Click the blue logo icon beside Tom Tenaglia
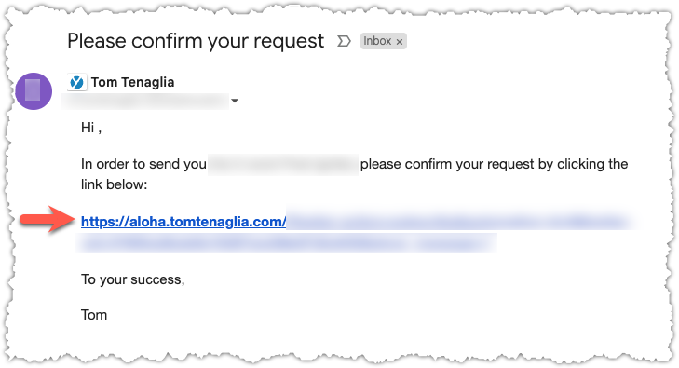 [x=76, y=82]
